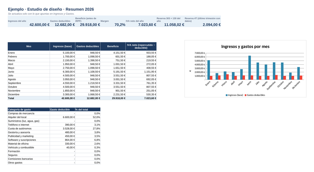Select the red 'Gastos deducibles' legend entry
The height and width of the screenshot is (172, 314).
point(255,95)
